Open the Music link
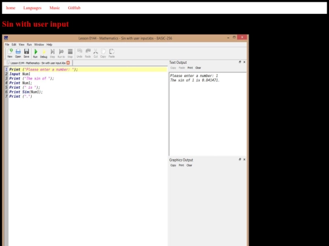 55,8
